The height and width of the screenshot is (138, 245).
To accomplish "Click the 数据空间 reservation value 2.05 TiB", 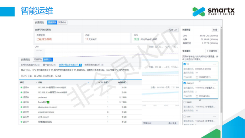I will pyautogui.click(x=210, y=43).
